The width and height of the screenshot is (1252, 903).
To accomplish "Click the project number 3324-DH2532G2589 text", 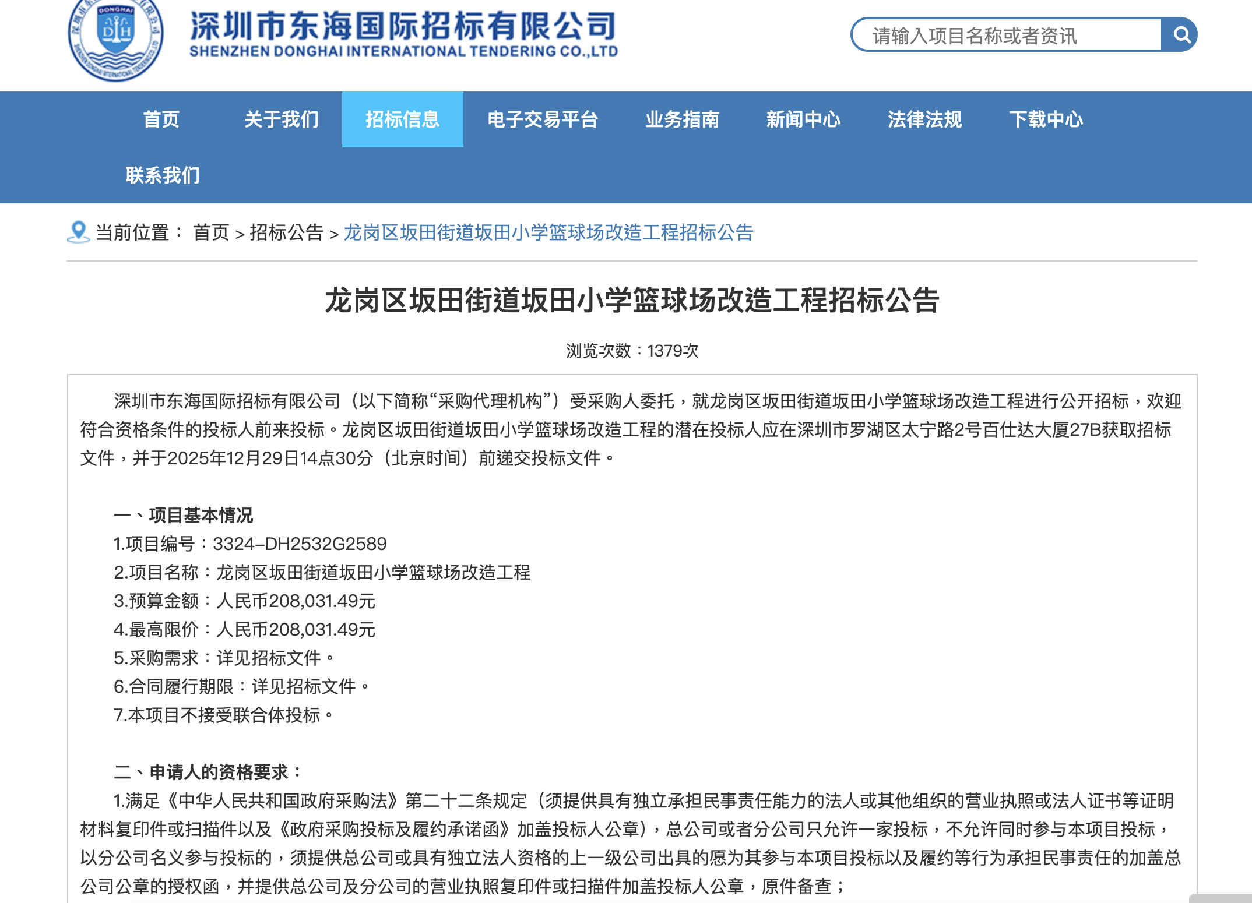I will (x=300, y=544).
